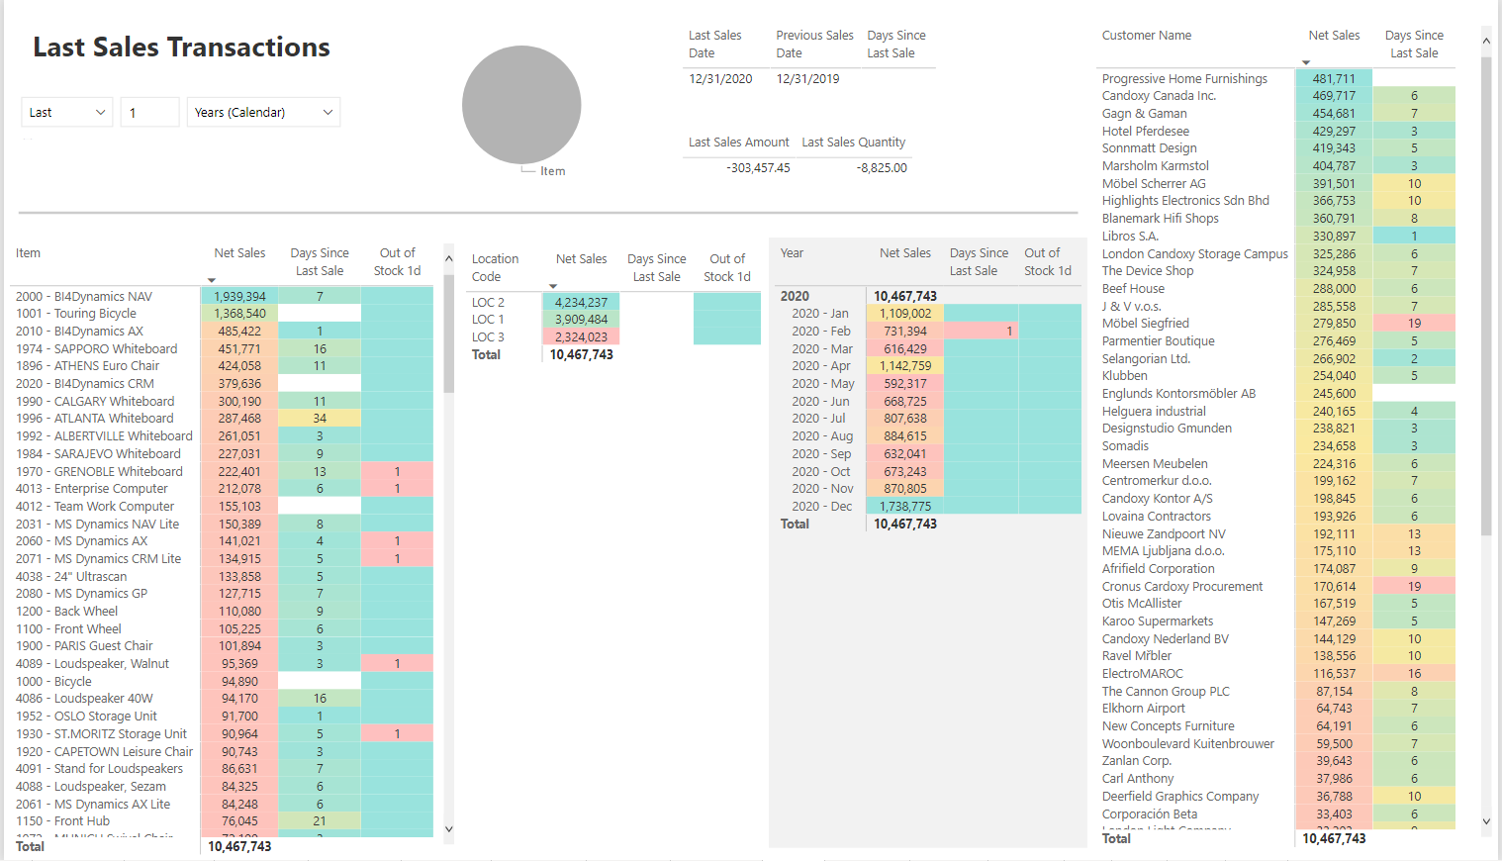1502x861 pixels.
Task: Open the 'Last' relative date dropdown
Action: pyautogui.click(x=66, y=112)
